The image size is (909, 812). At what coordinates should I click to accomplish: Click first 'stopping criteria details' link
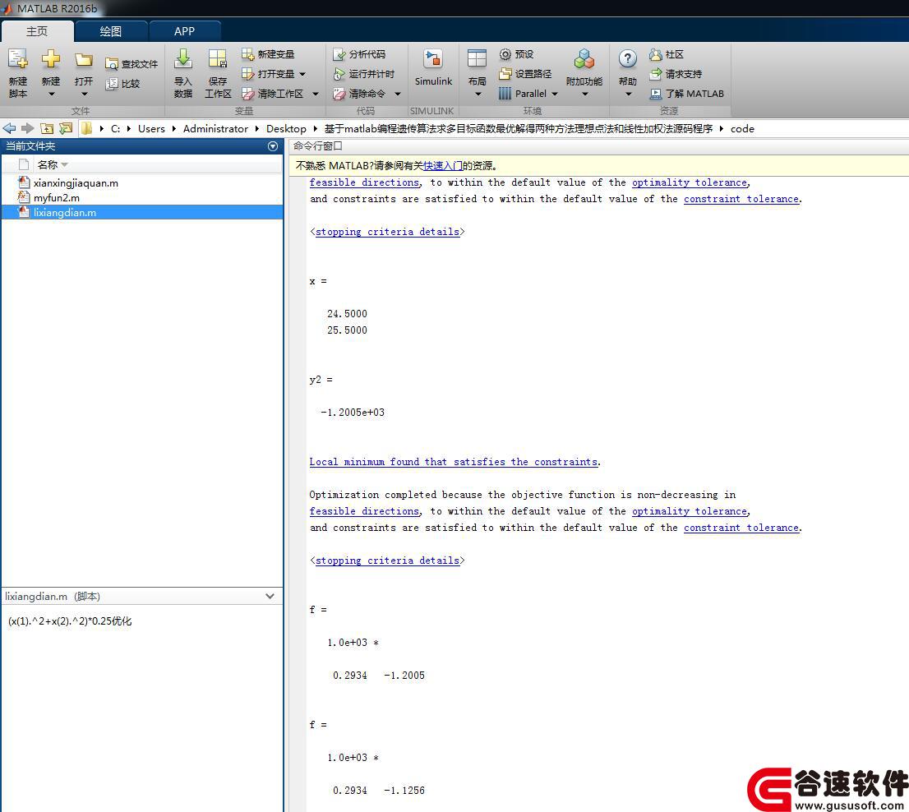(387, 232)
